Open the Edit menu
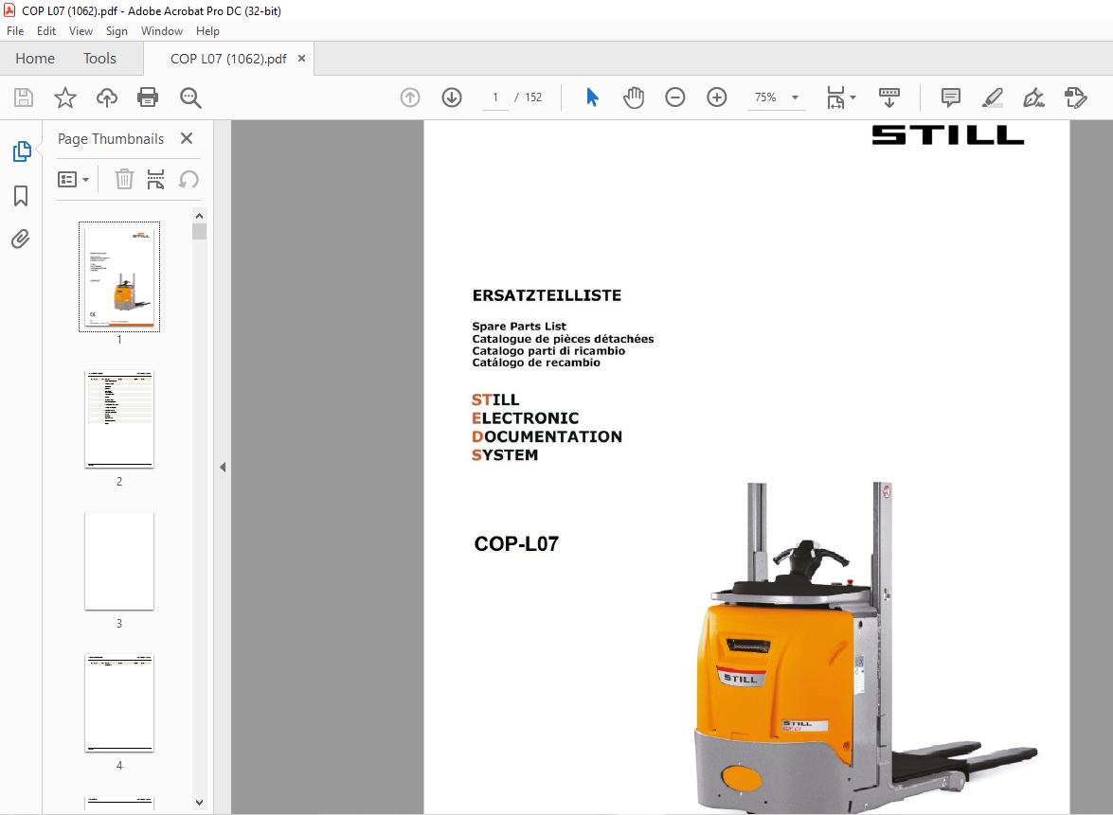Screen dimensions: 1113x815 (x=46, y=31)
